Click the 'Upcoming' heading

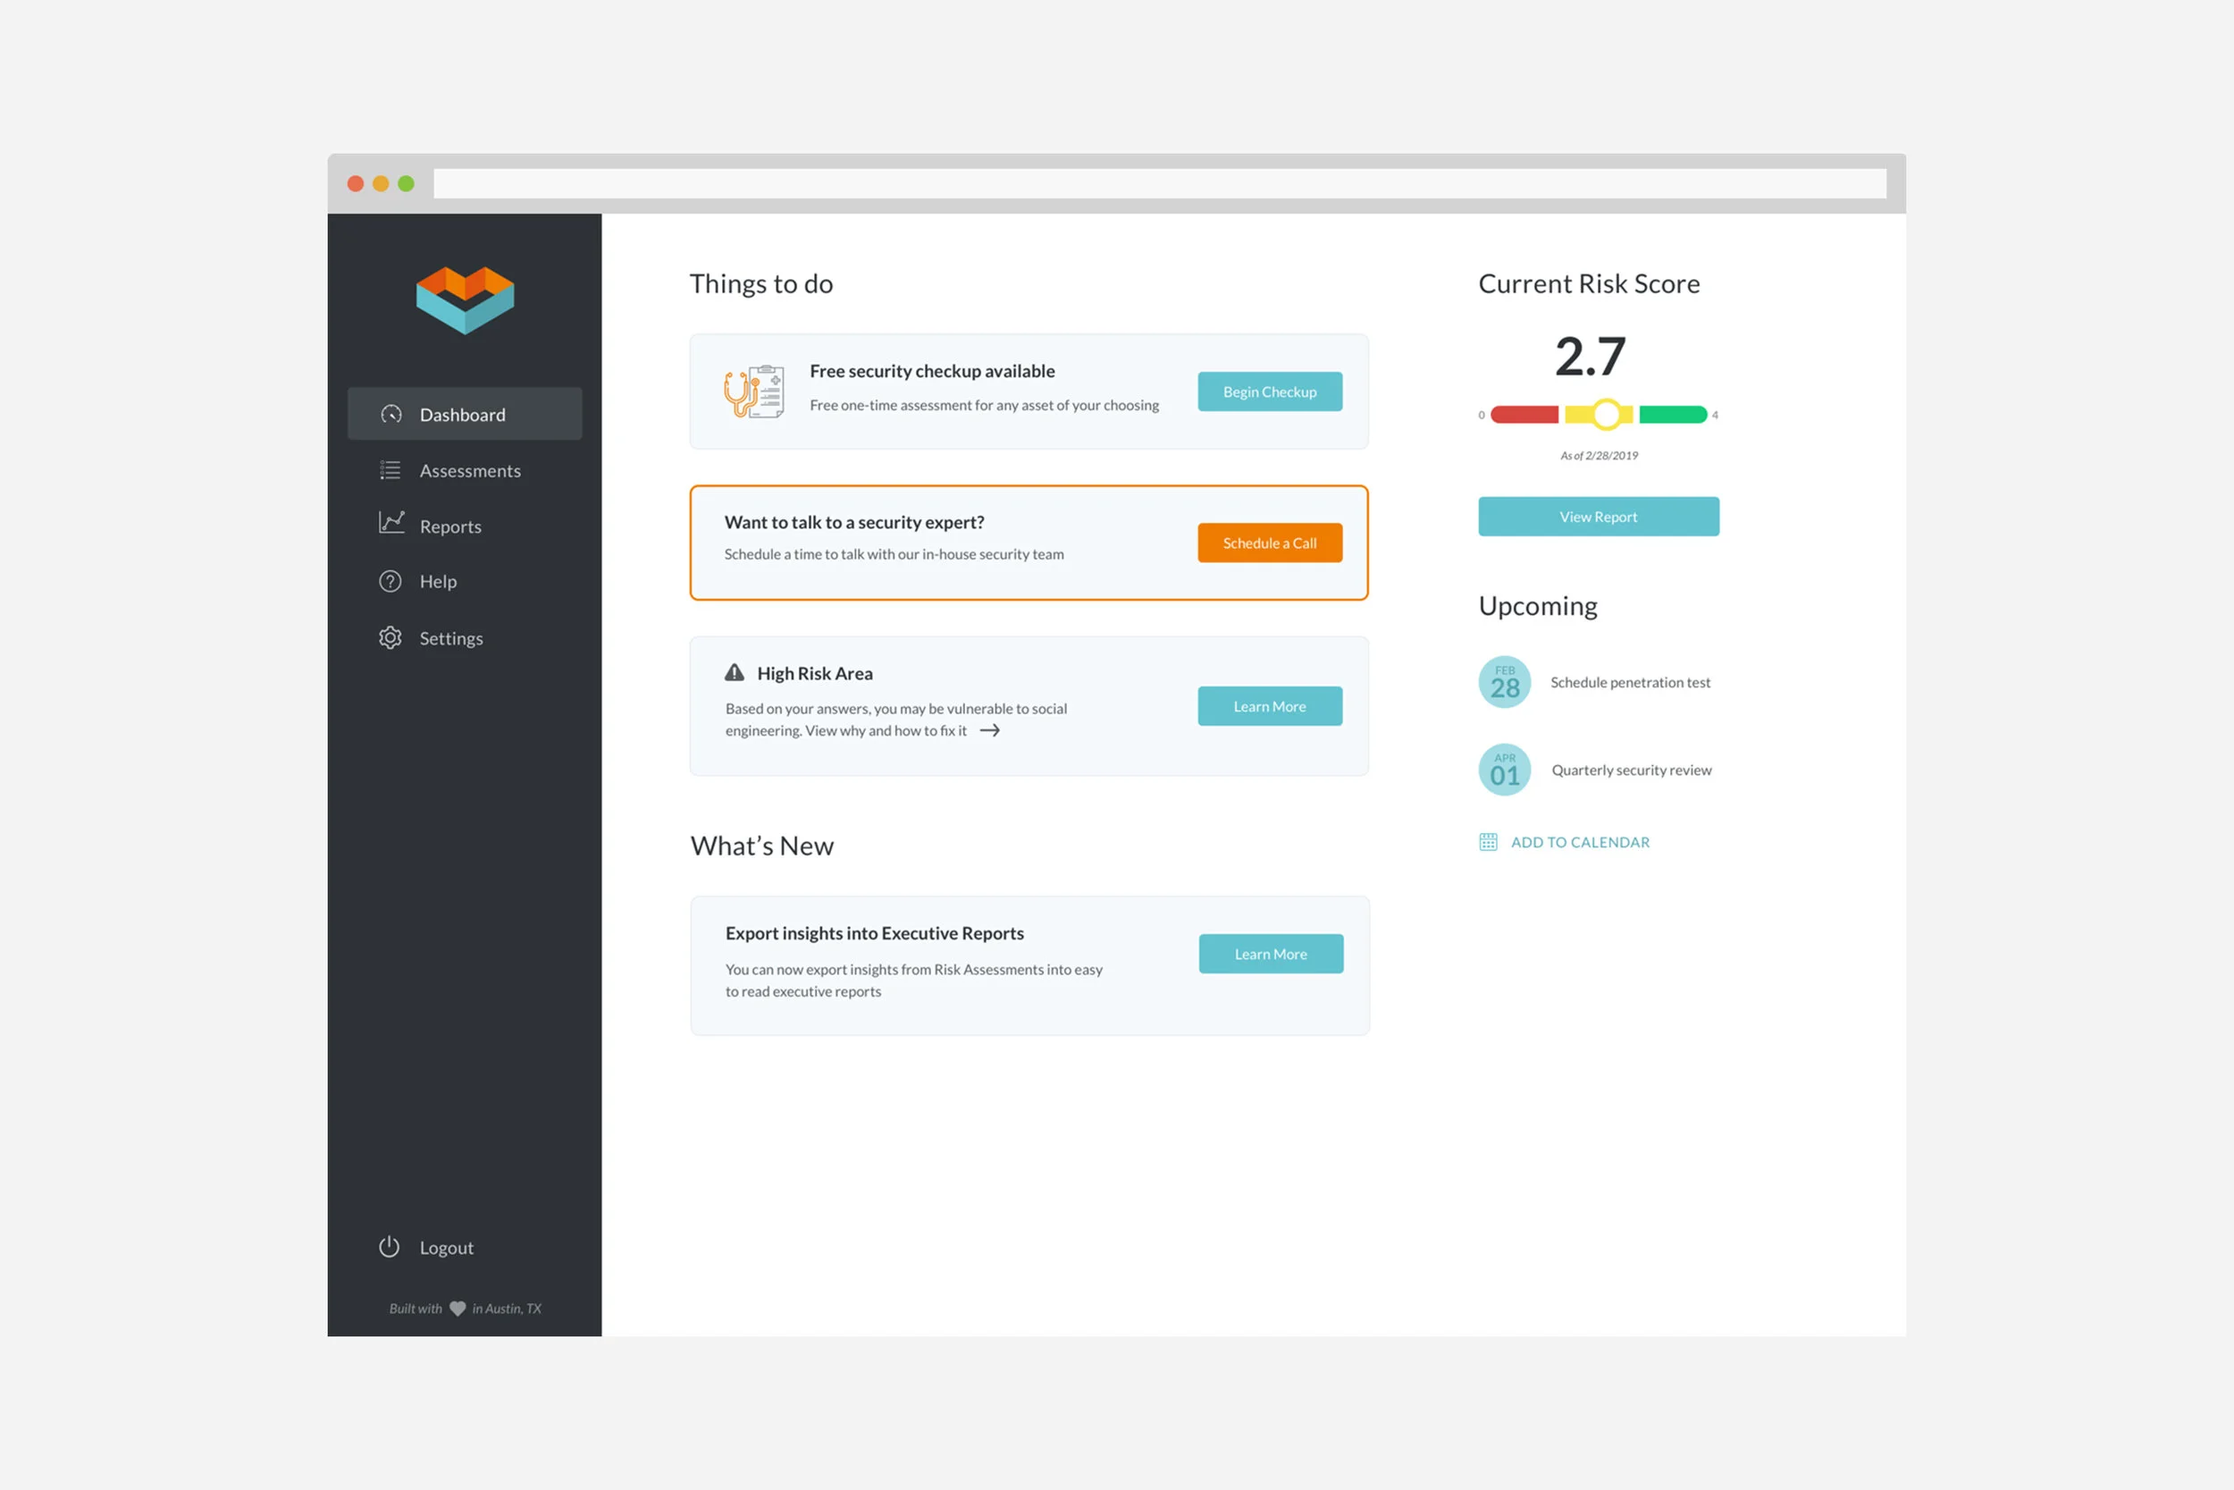click(x=1538, y=606)
